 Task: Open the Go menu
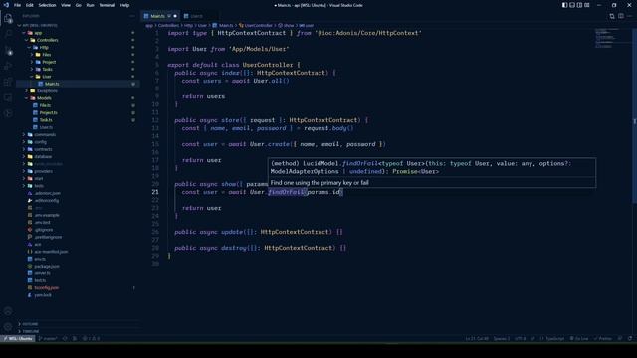coord(78,5)
